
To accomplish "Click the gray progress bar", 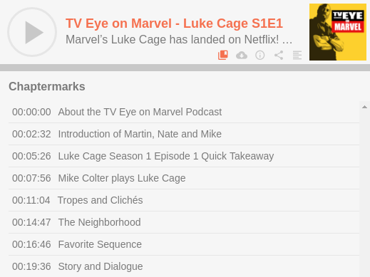I will [185, 68].
